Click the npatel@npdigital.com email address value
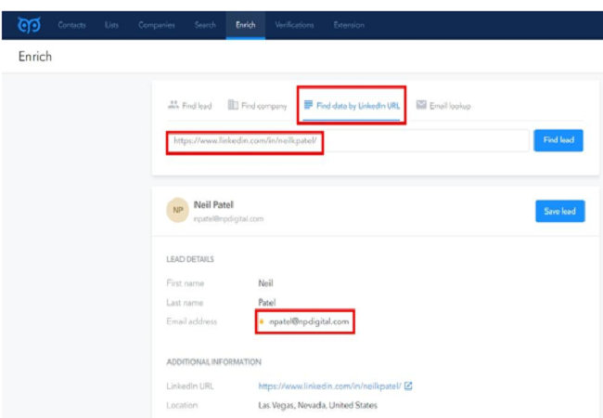This screenshot has height=418, width=603. (x=309, y=321)
